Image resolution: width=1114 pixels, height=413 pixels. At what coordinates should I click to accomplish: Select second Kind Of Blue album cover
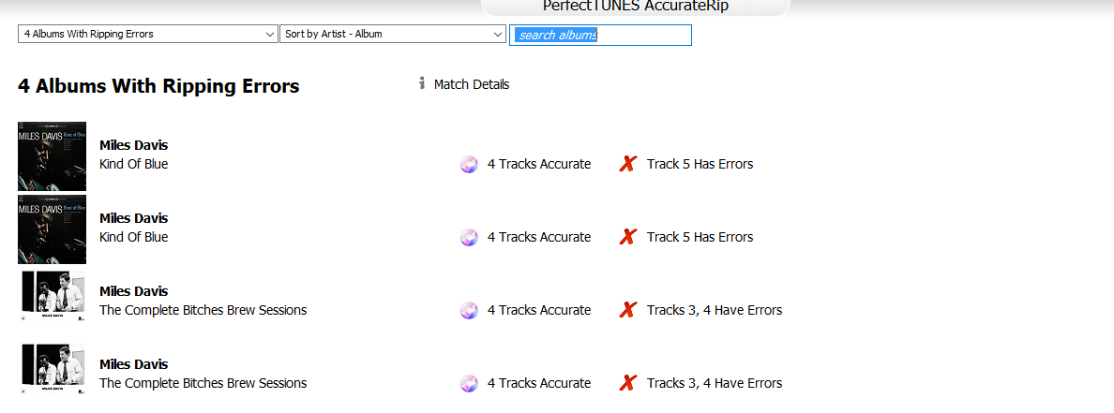(53, 229)
